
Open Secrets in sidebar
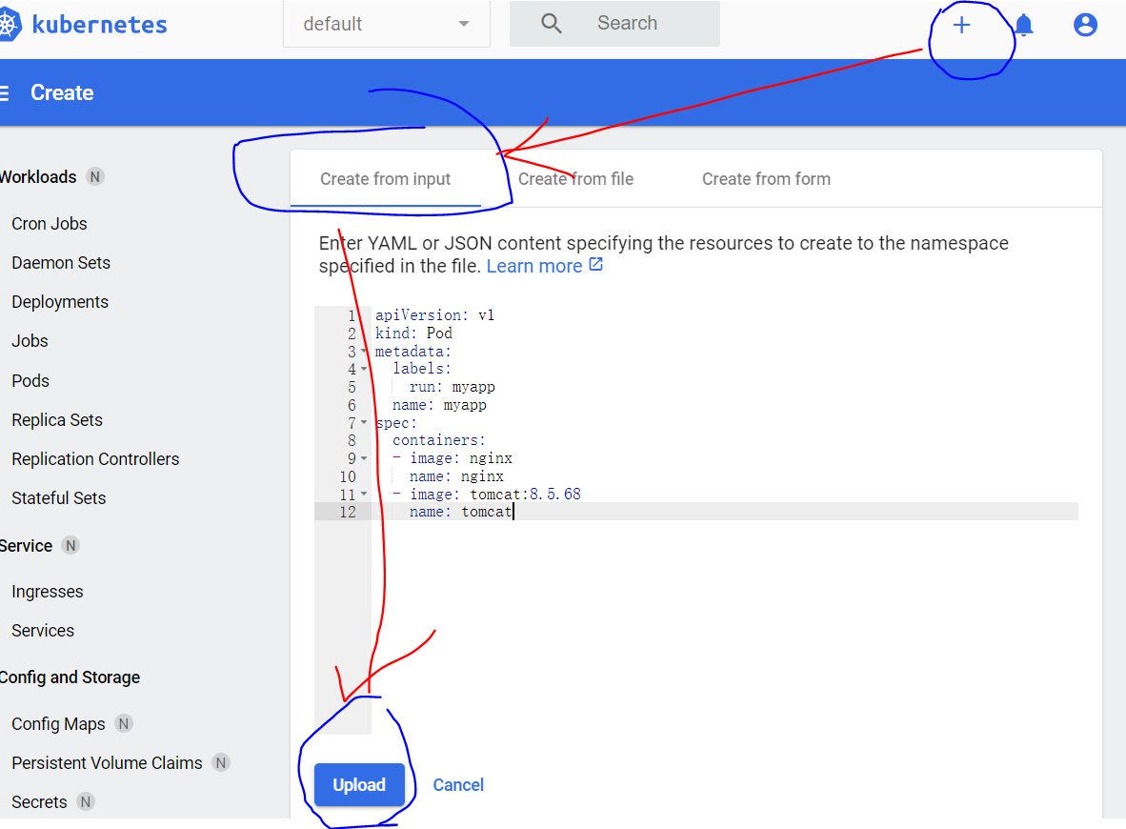click(39, 801)
